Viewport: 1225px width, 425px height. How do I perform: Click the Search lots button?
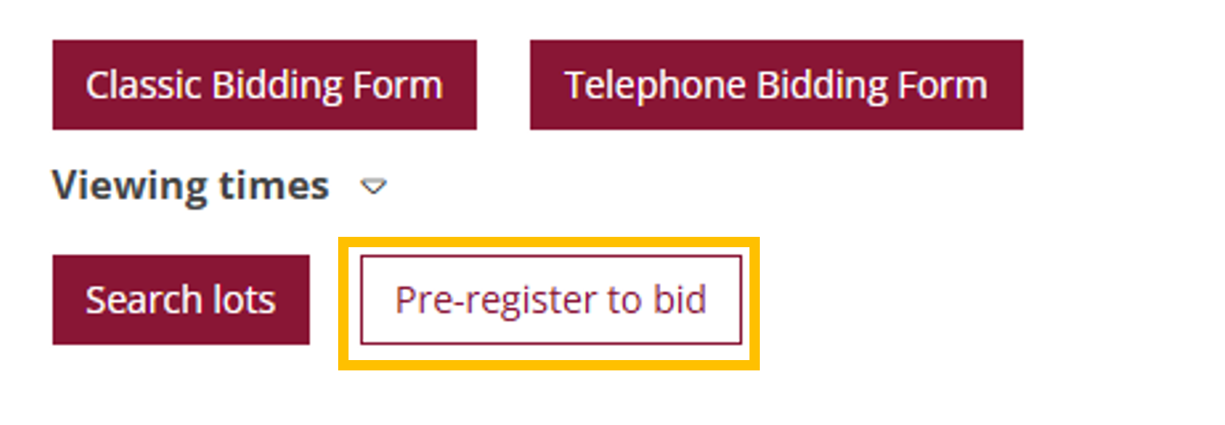point(181,300)
